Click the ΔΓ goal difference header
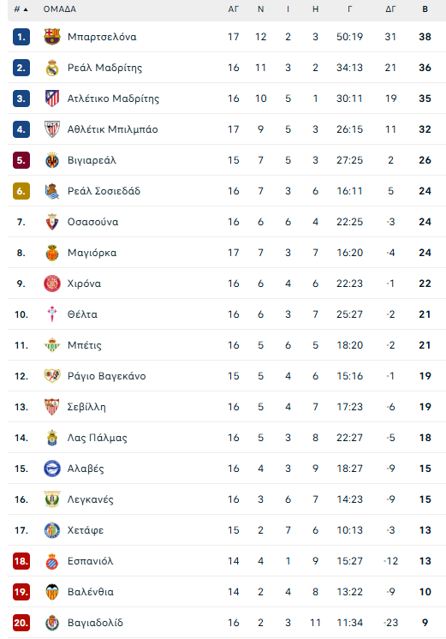The width and height of the screenshot is (446, 639). pyautogui.click(x=390, y=9)
